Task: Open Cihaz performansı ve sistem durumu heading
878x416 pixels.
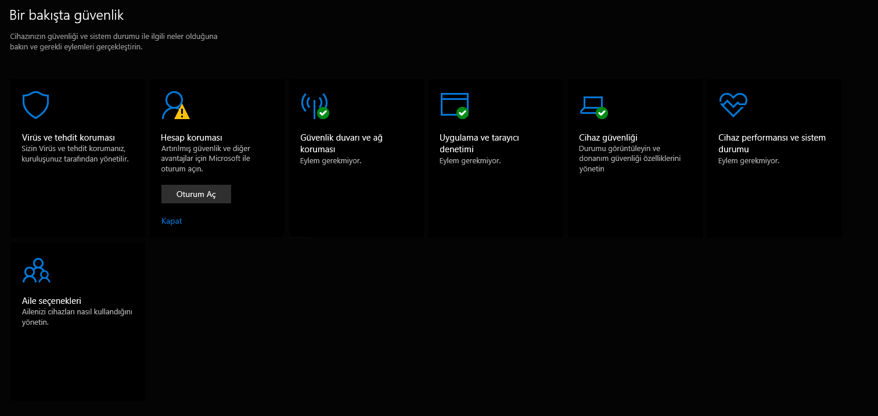Action: pyautogui.click(x=772, y=143)
